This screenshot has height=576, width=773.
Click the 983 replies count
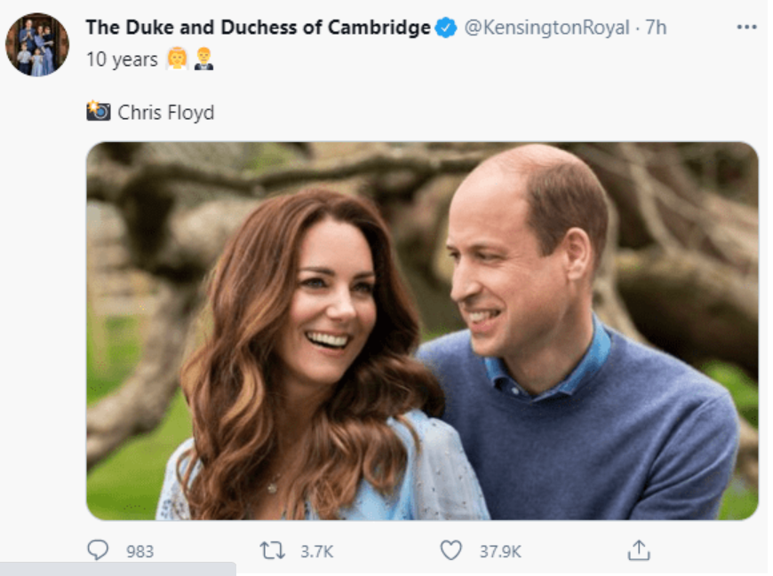point(139,551)
